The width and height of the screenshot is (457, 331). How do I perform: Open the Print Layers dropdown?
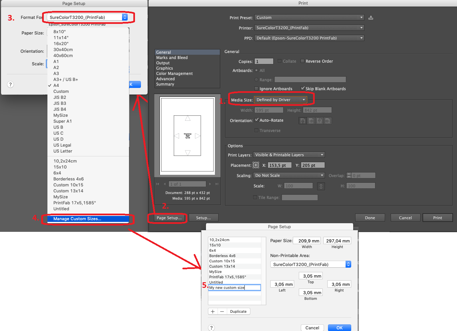[289, 155]
